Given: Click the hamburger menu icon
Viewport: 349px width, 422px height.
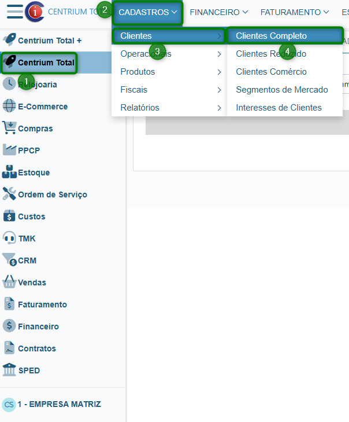Looking at the screenshot, I should pos(14,12).
